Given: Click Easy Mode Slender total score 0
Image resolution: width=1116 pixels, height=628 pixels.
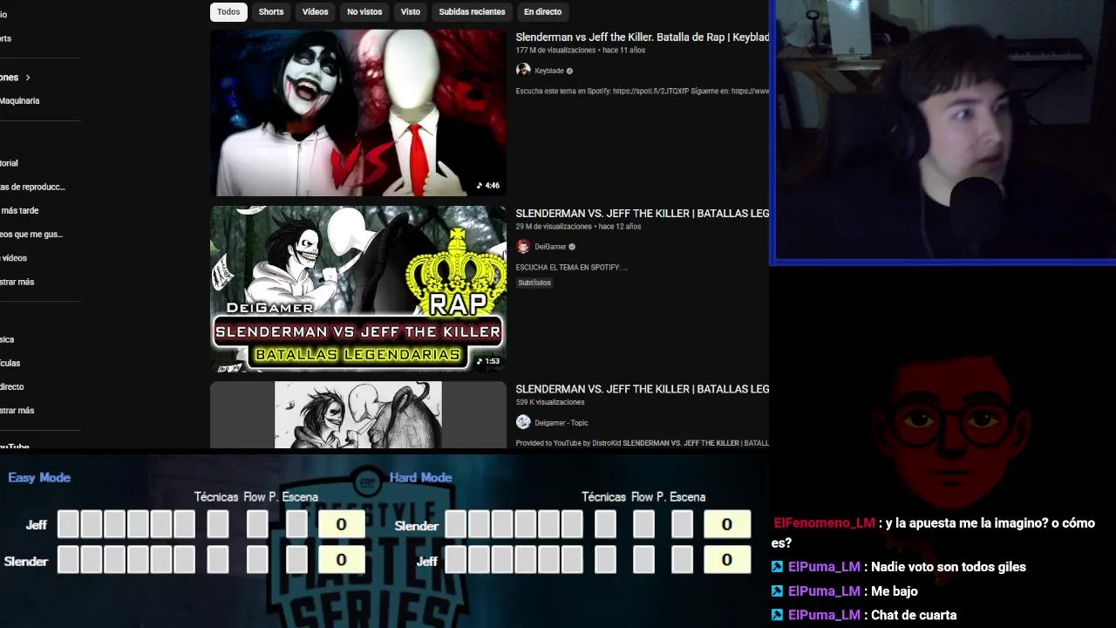Looking at the screenshot, I should tap(341, 560).
